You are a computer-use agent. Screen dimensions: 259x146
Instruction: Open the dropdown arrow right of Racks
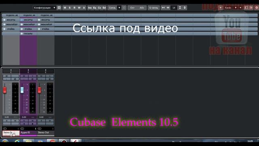point(240,8)
